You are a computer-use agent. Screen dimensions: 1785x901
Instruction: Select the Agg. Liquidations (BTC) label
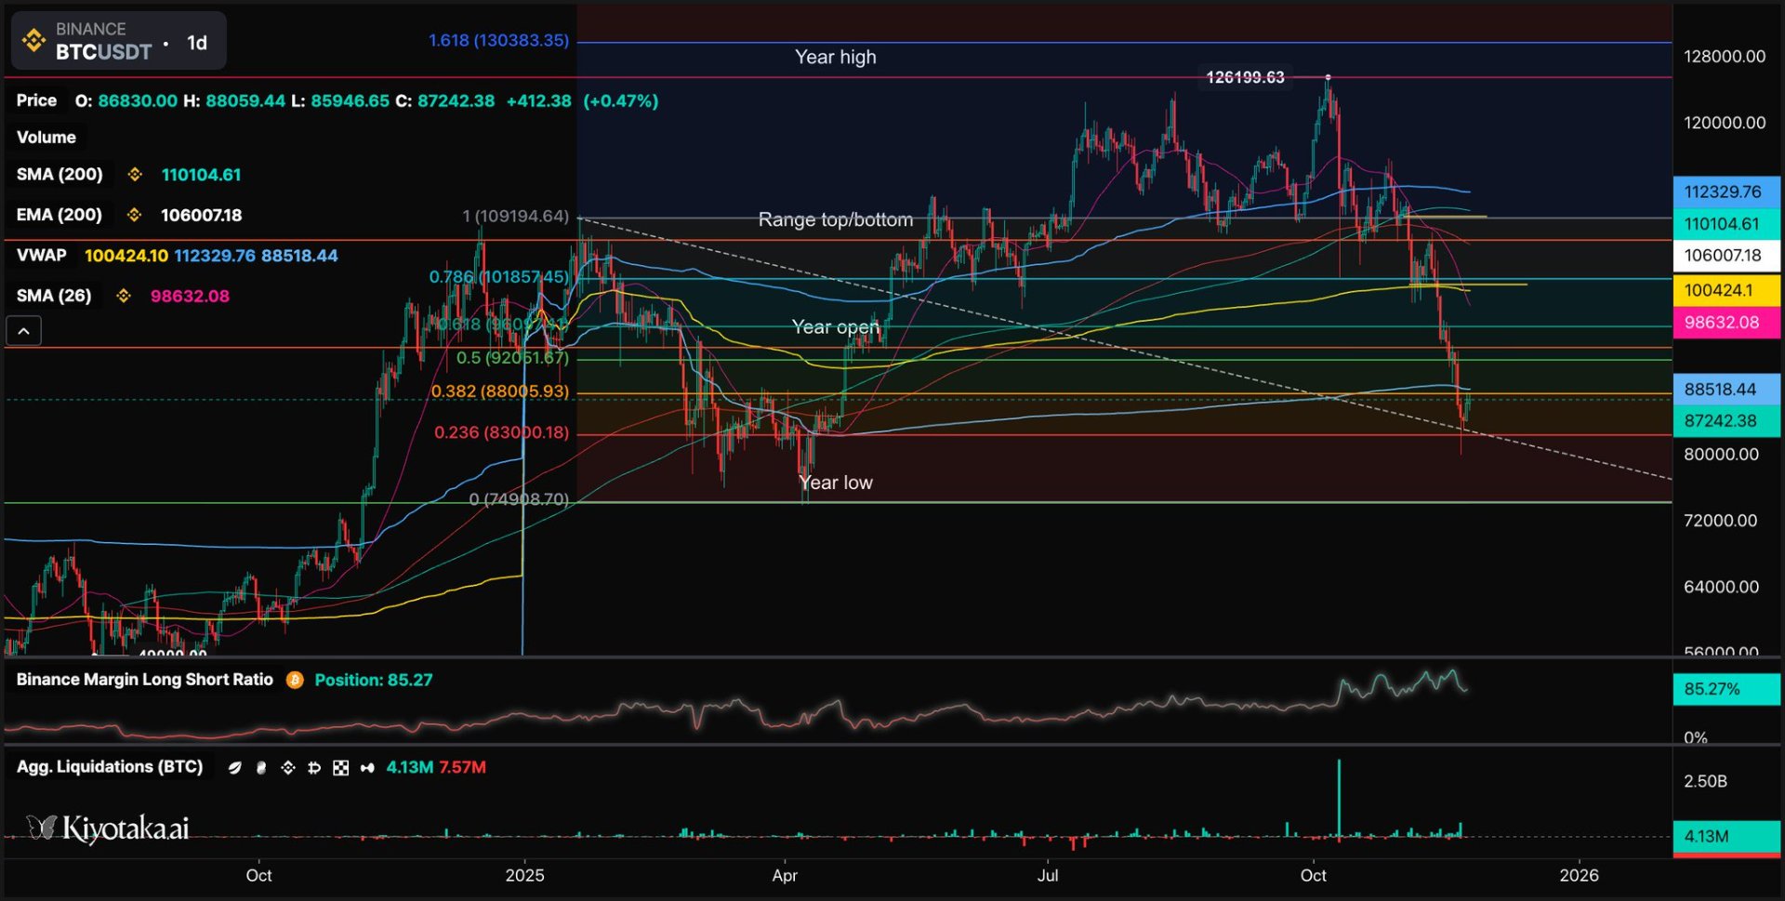(x=110, y=767)
